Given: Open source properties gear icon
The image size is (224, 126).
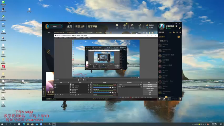Looking at the screenshot, I should (x=76, y=95).
